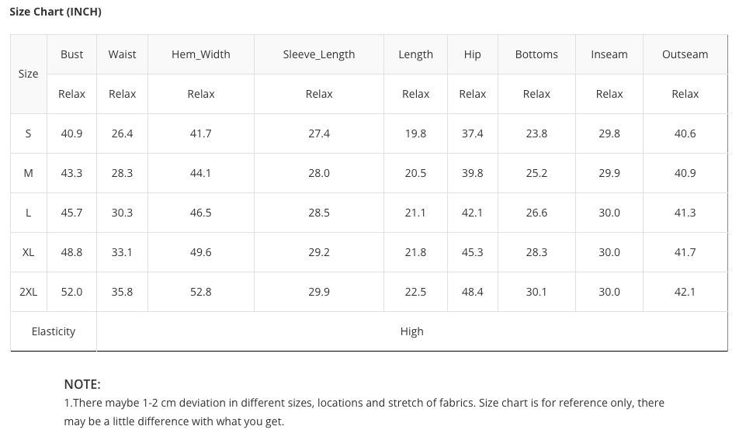Viewport: 739px width, 440px height.
Task: Click the Size Chart (INCH) heading
Action: (55, 12)
